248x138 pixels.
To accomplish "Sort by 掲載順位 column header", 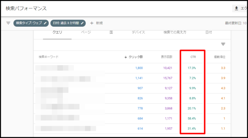I will coord(220,57).
